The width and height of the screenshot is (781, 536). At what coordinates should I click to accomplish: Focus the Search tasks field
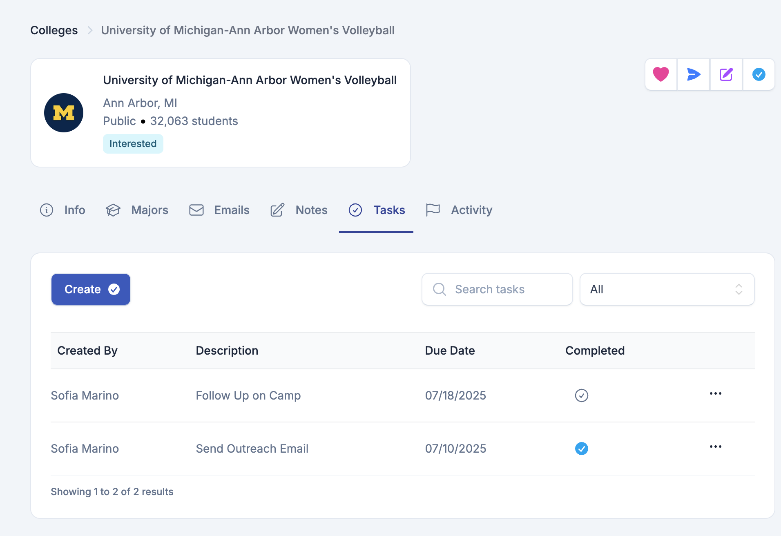coord(497,289)
